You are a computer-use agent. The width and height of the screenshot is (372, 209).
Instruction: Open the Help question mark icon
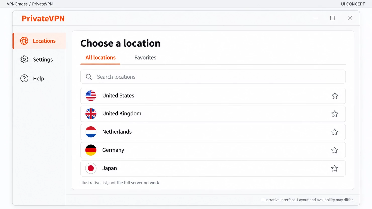point(24,78)
